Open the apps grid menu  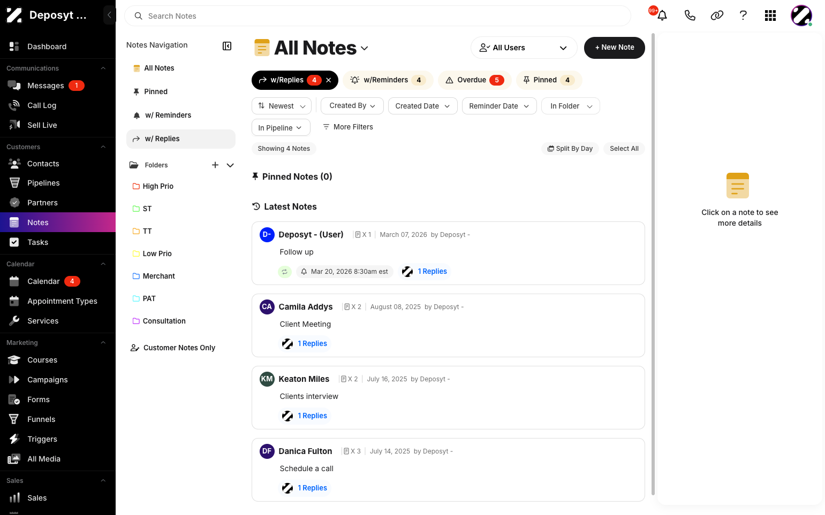point(770,16)
